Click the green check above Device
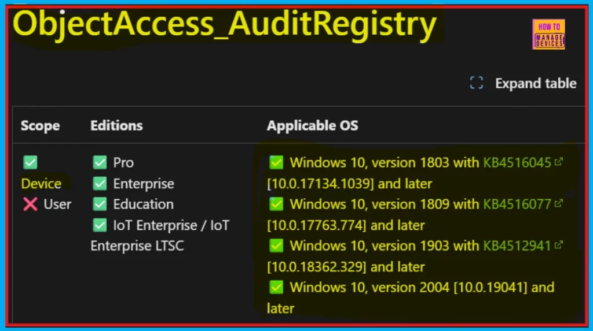The height and width of the screenshot is (331, 593). [30, 162]
